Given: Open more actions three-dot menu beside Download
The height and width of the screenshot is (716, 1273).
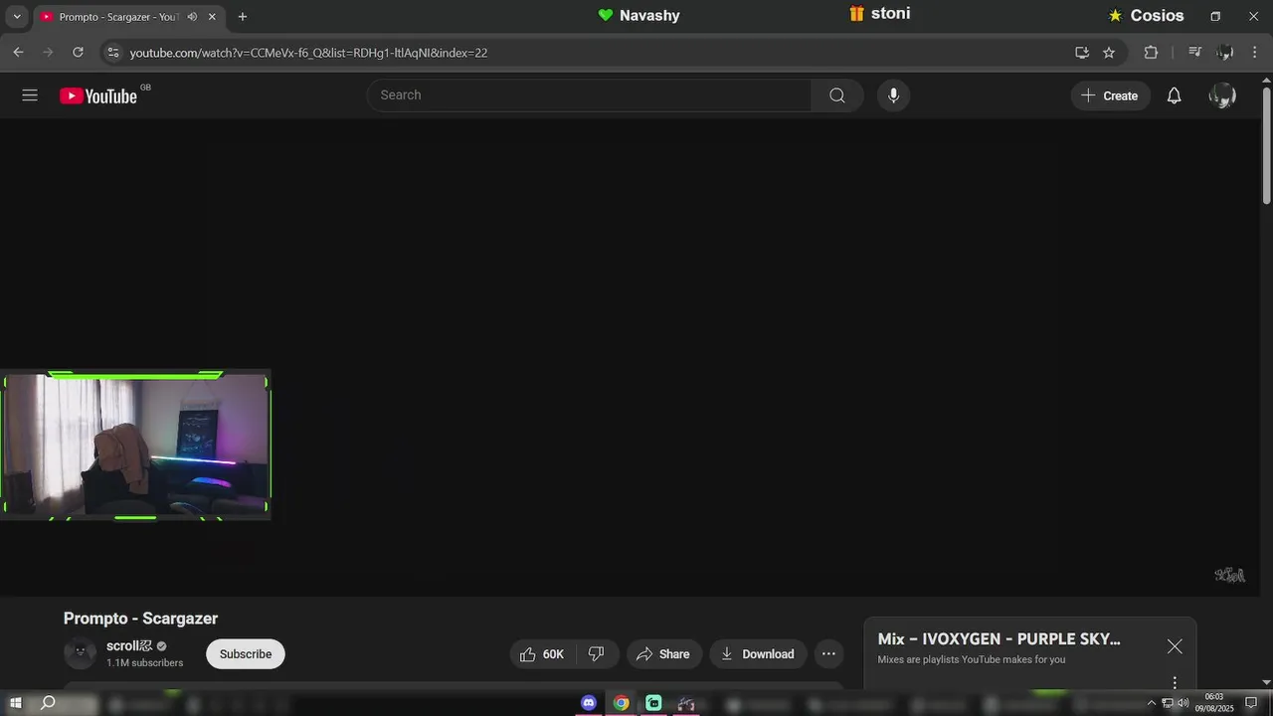Looking at the screenshot, I should (x=828, y=654).
